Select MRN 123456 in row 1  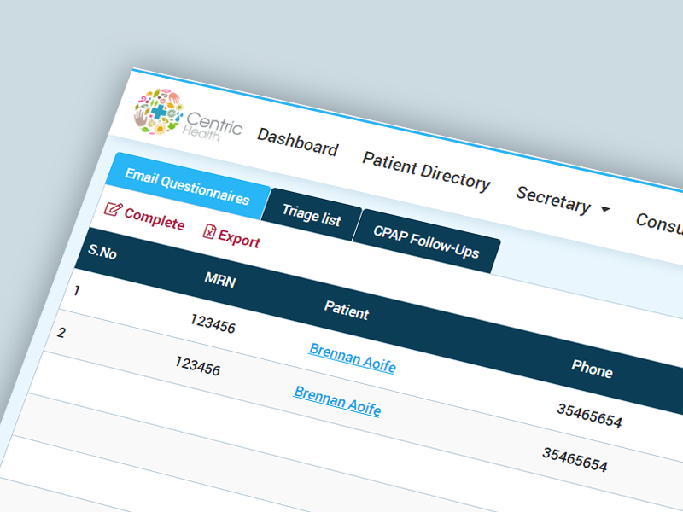(213, 324)
